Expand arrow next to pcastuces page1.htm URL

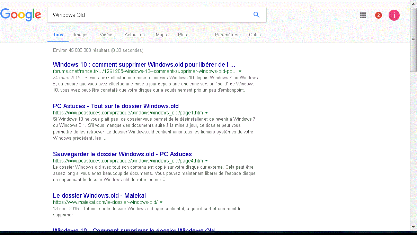pyautogui.click(x=206, y=113)
